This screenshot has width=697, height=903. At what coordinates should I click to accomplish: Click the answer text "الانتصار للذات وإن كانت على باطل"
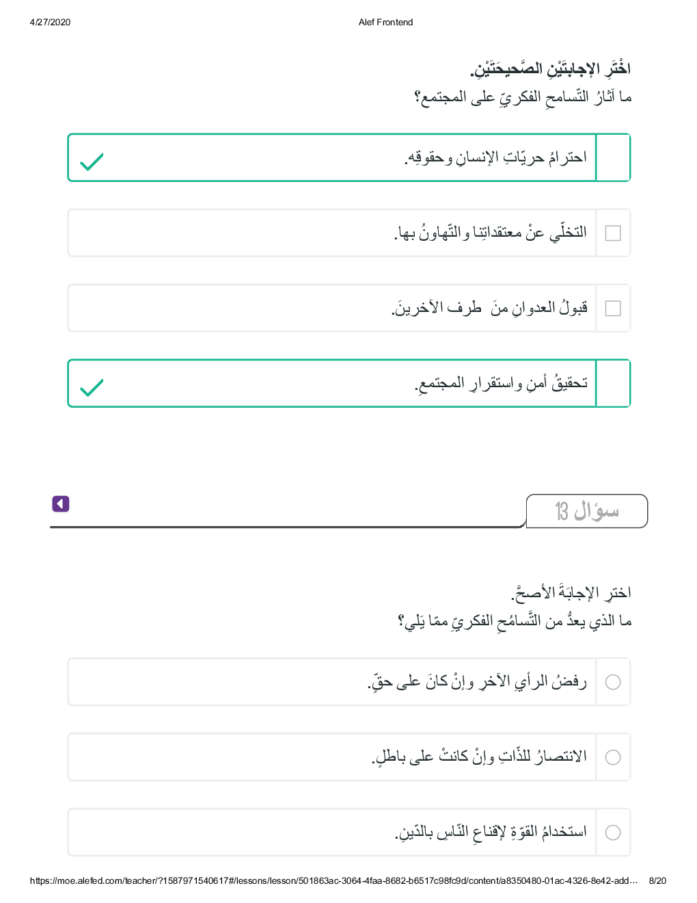(479, 757)
